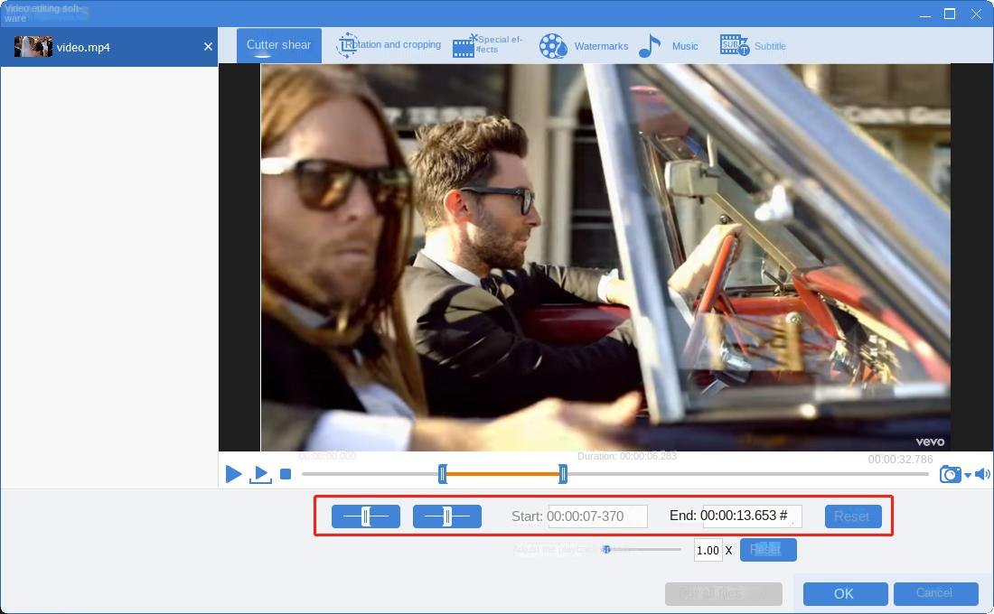Close the video.mp4 file entry

208,47
